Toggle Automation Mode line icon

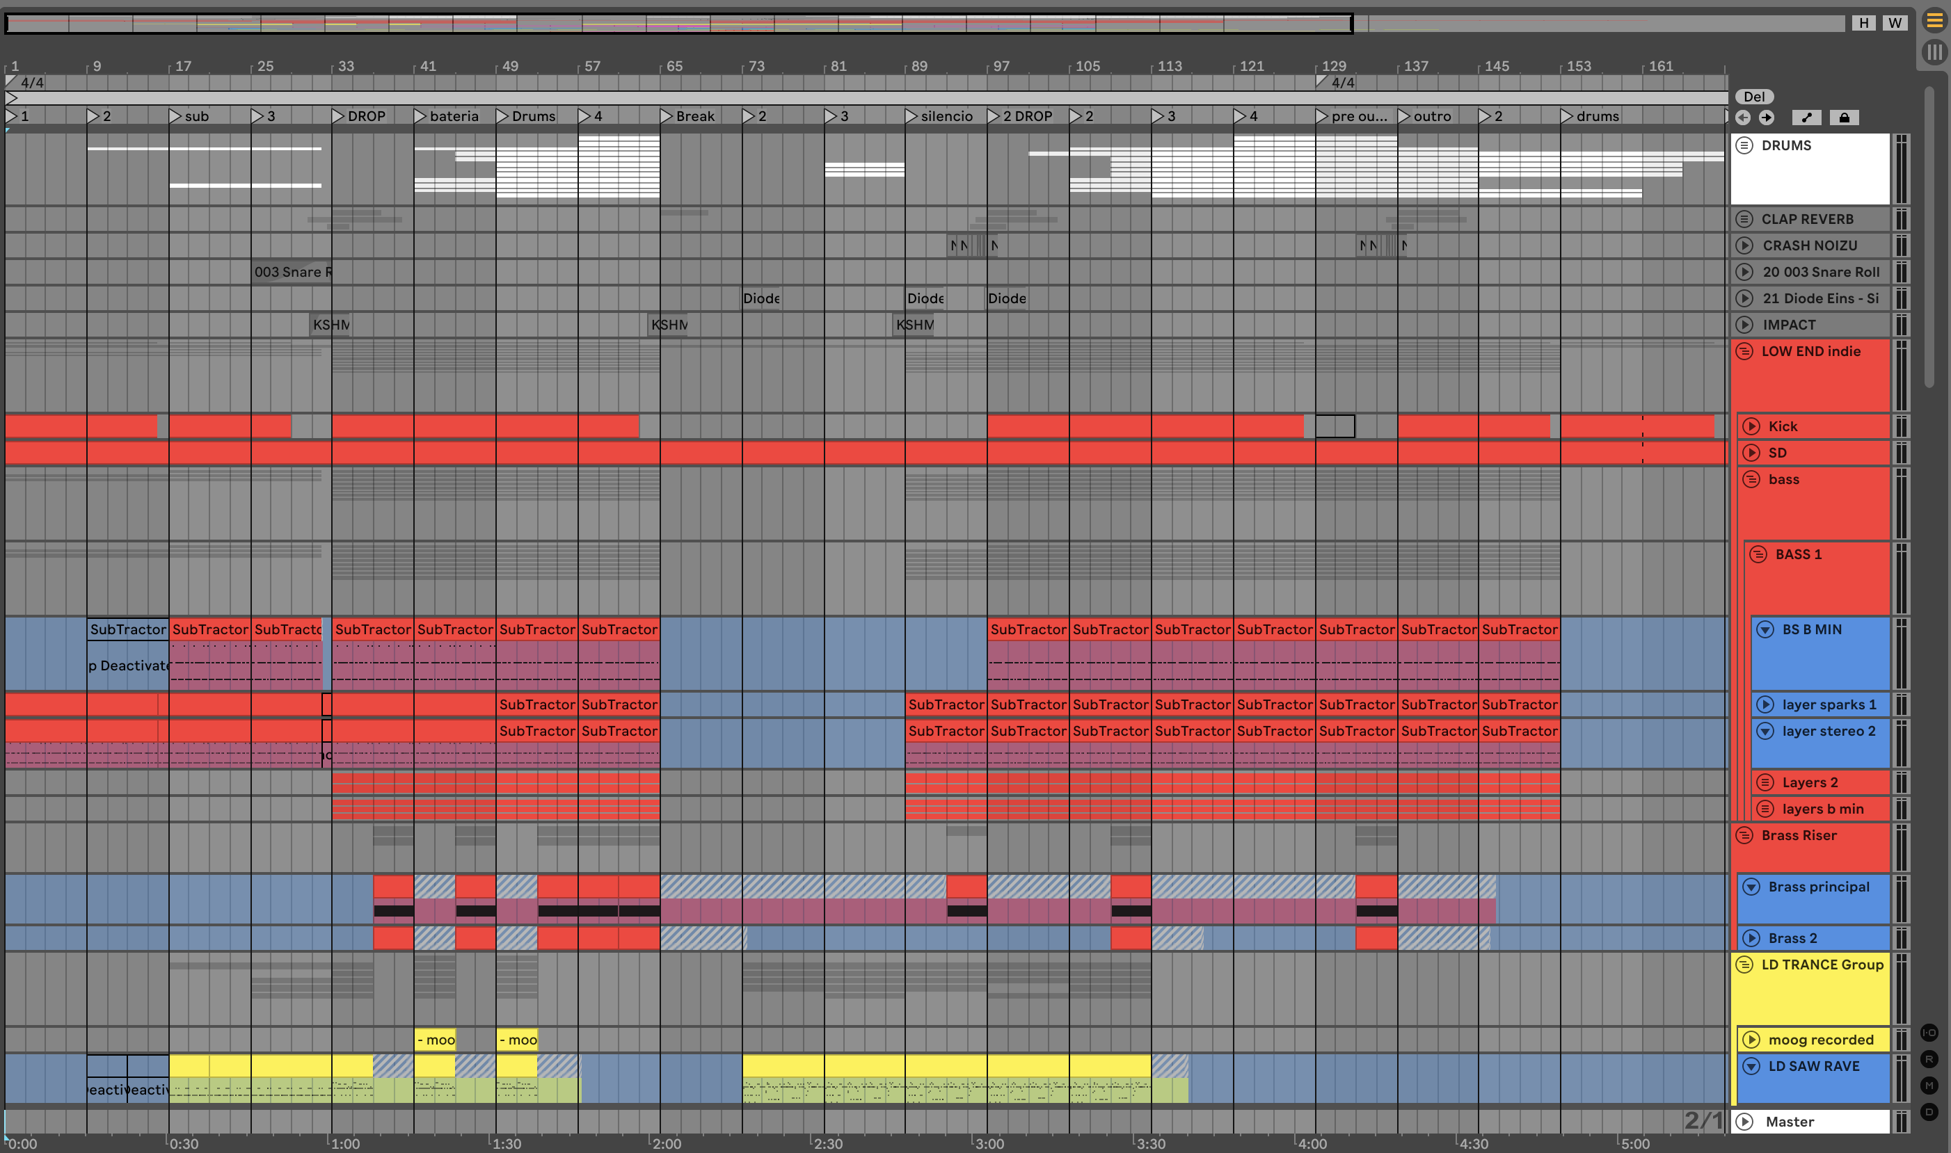1806,118
